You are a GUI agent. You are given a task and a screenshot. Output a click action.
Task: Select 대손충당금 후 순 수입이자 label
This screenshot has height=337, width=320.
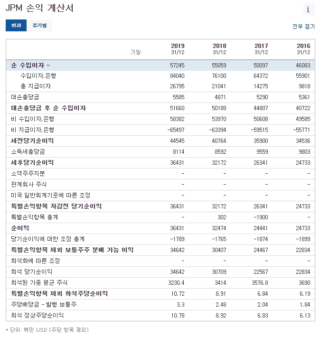pyautogui.click(x=48, y=108)
